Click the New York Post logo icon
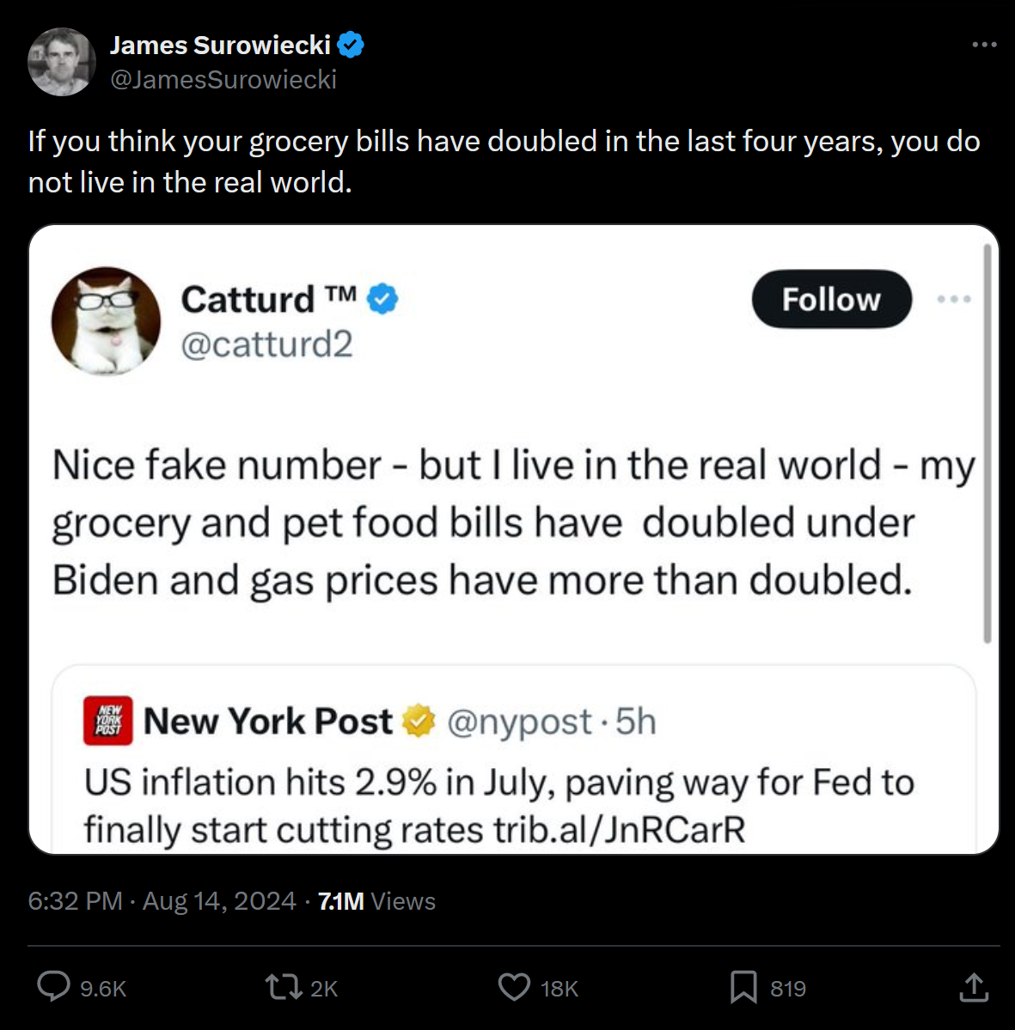This screenshot has height=1030, width=1015. point(107,721)
